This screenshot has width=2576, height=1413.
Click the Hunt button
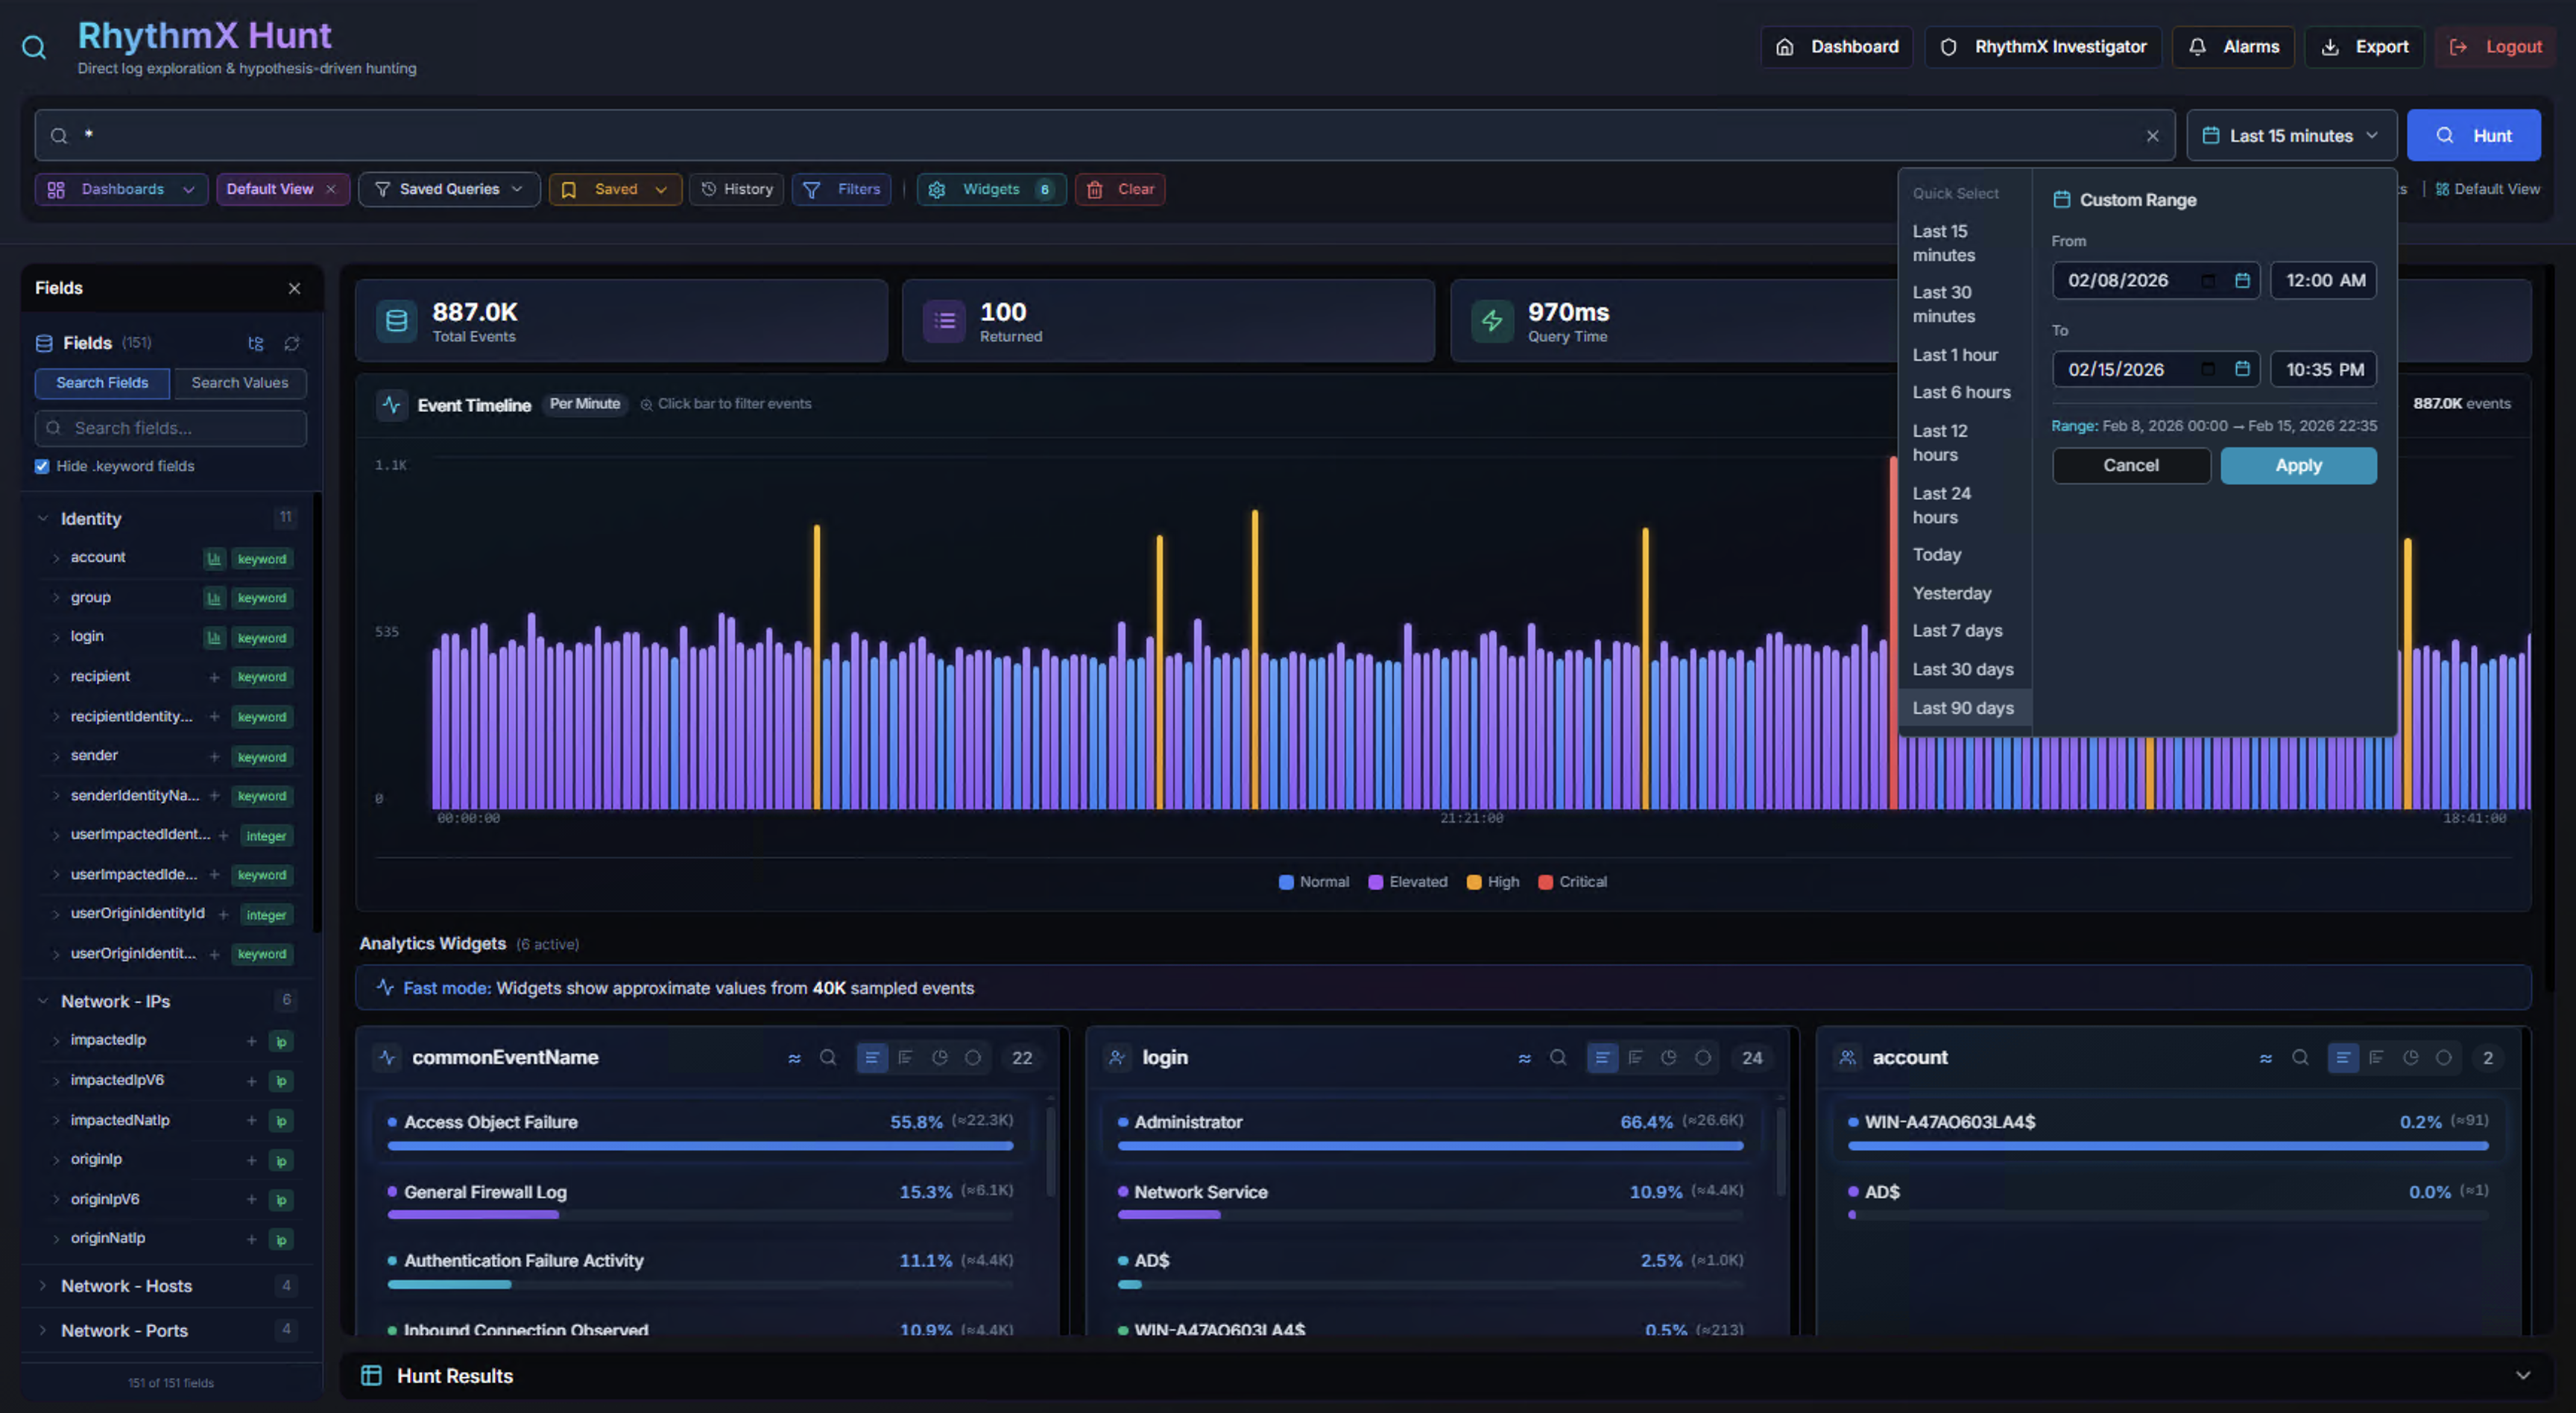[x=2473, y=136]
